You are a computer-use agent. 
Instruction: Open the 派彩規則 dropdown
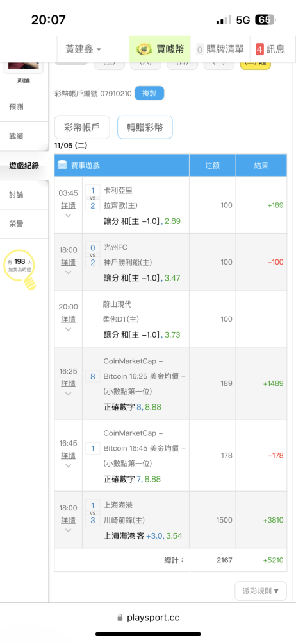coord(261,591)
